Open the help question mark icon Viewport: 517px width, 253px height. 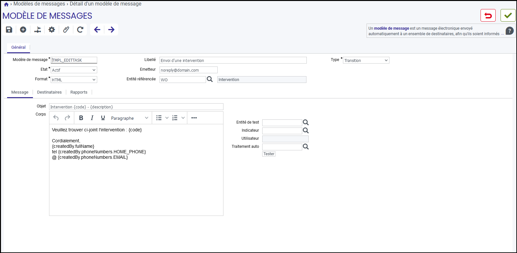[x=510, y=31]
